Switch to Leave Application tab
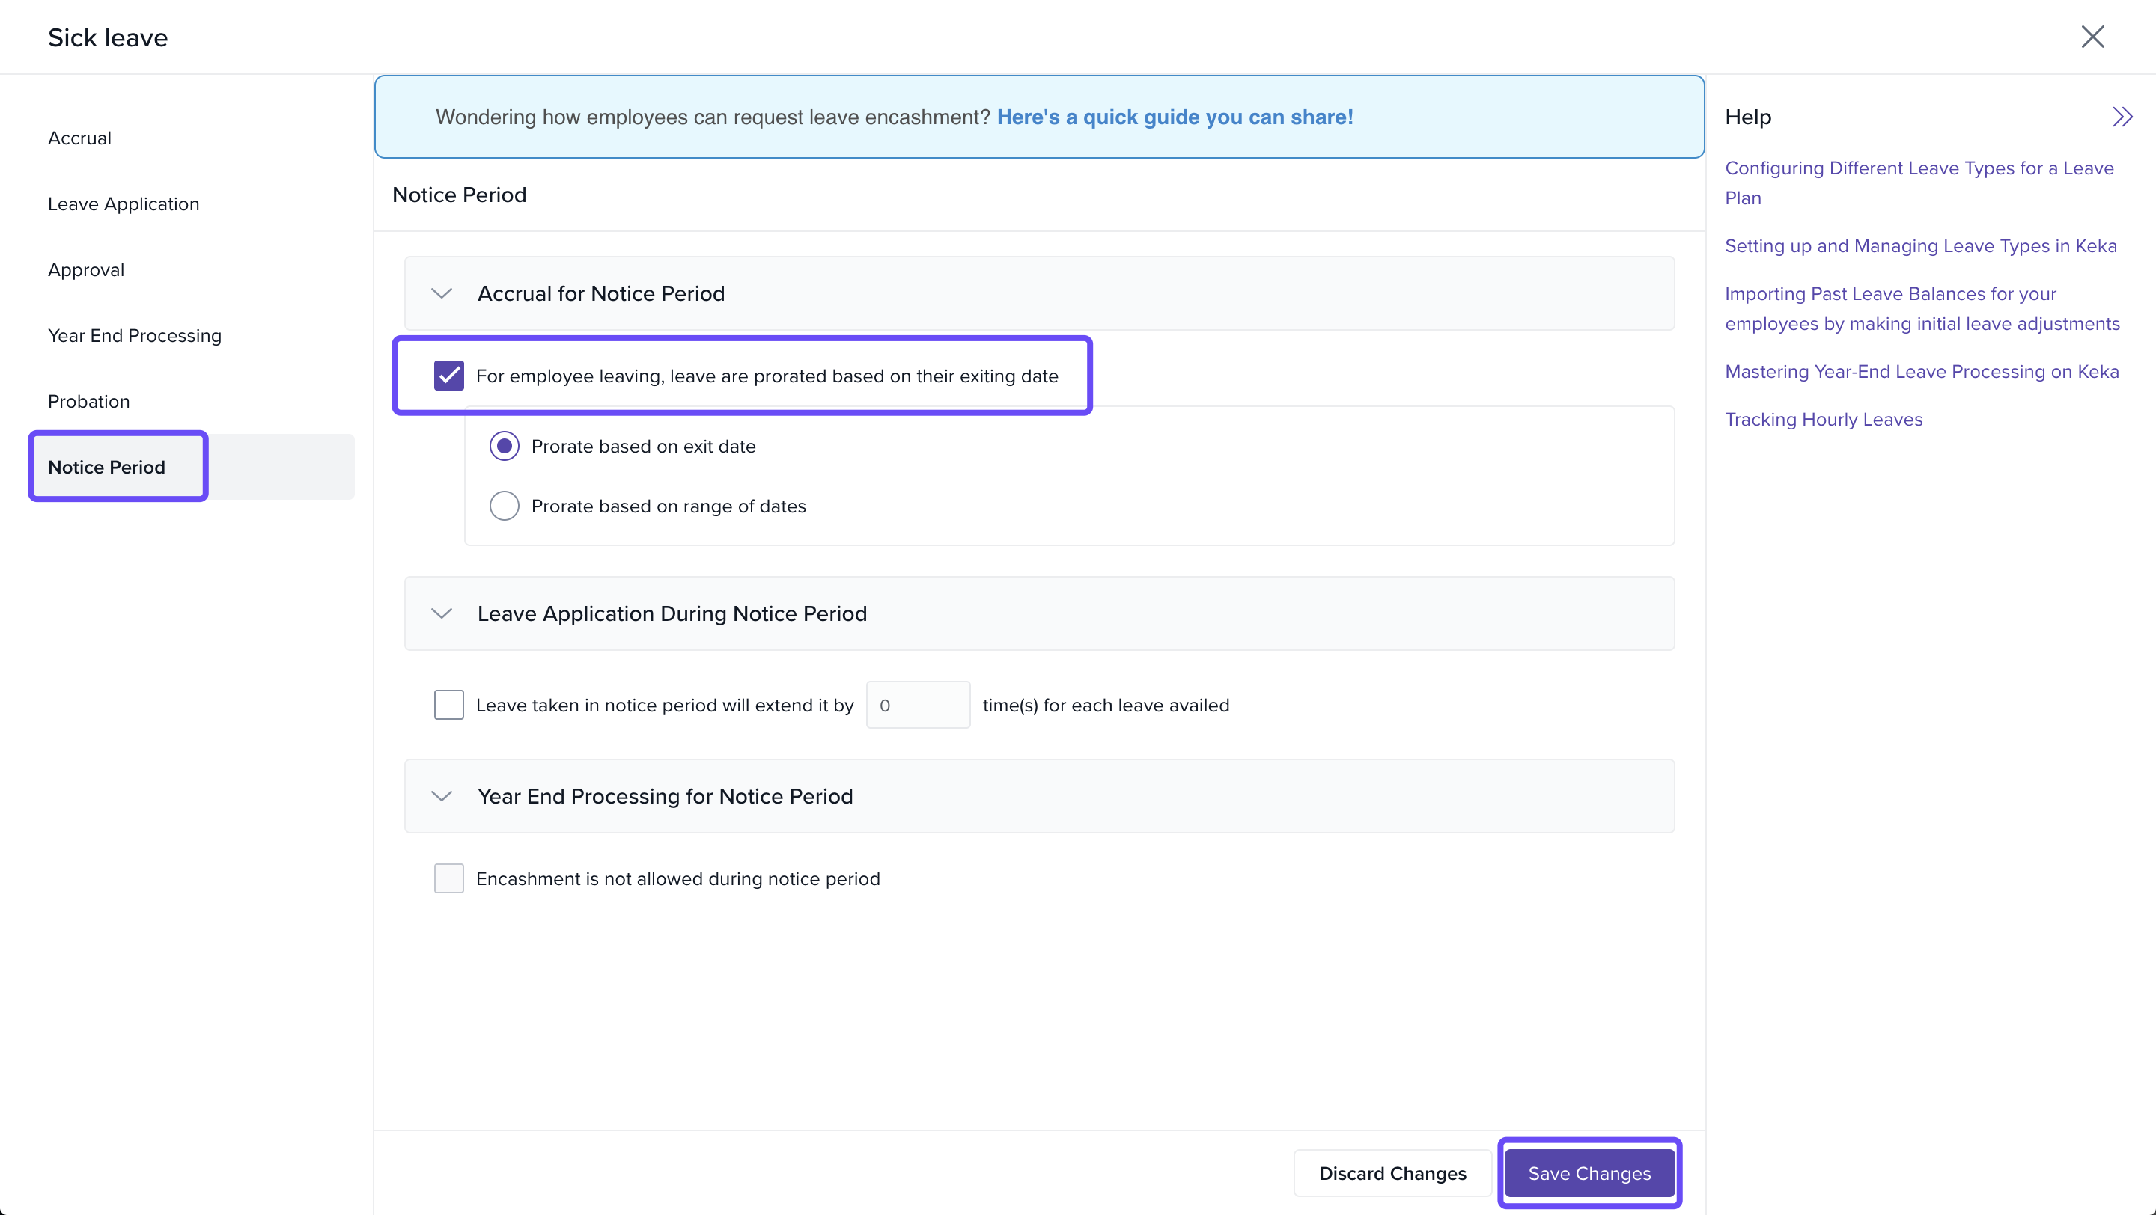Viewport: 2156px width, 1215px height. pos(123,204)
